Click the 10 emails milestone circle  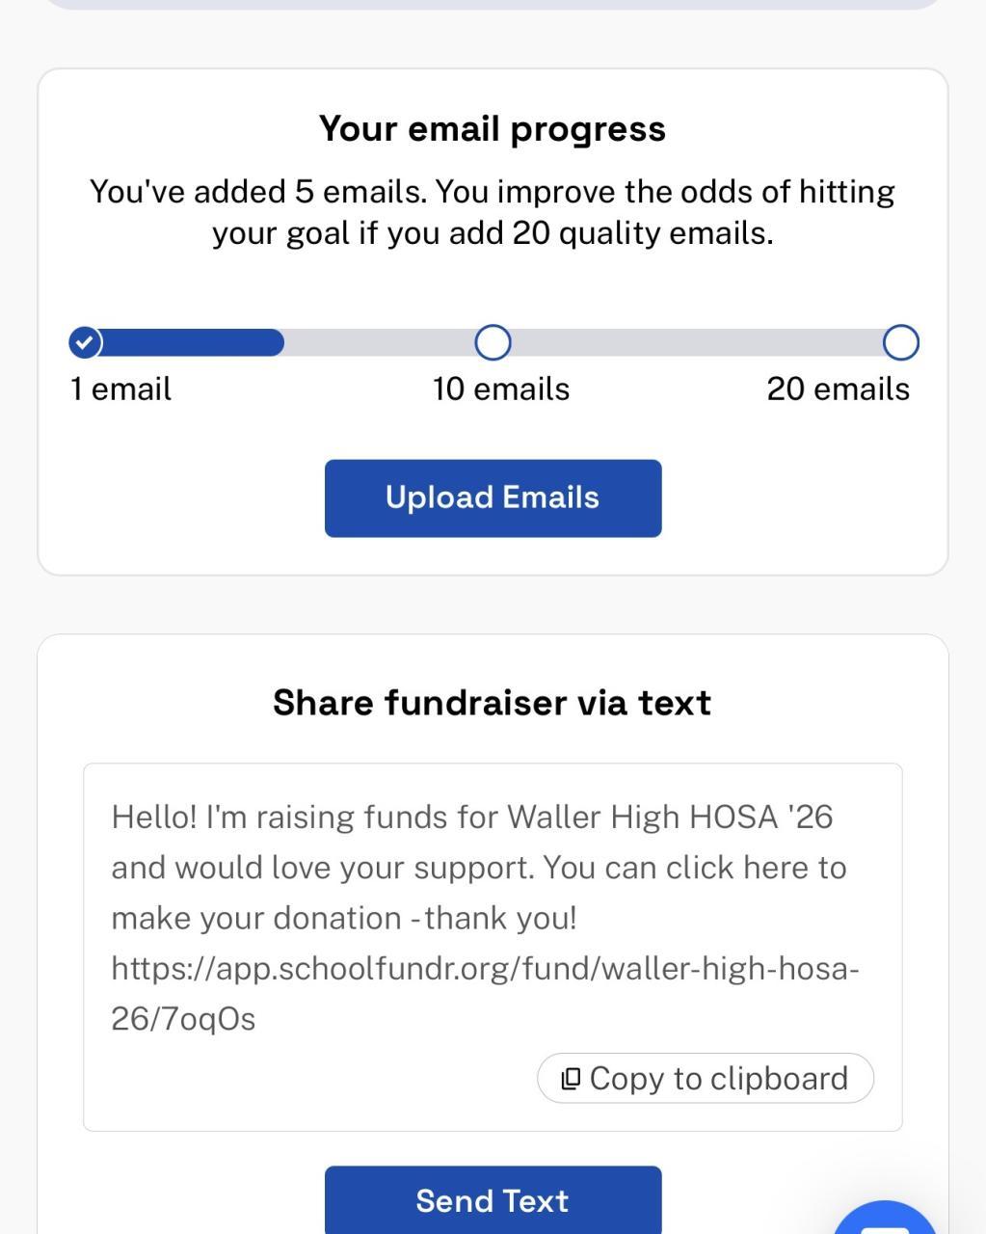tap(493, 342)
